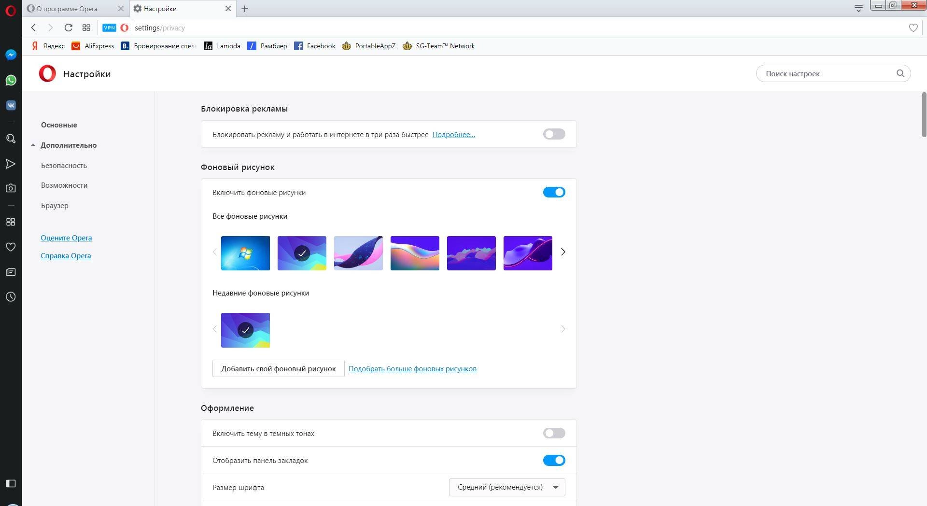Viewport: 927px width, 506px height.
Task: Click left arrow of recent wallpapers
Action: [x=215, y=329]
